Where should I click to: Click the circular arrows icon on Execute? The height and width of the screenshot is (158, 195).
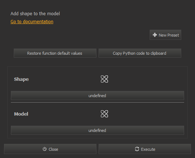[137, 149]
